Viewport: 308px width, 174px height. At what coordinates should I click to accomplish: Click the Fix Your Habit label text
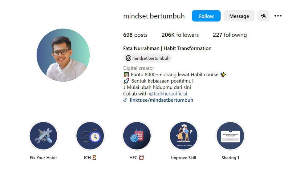[43, 157]
